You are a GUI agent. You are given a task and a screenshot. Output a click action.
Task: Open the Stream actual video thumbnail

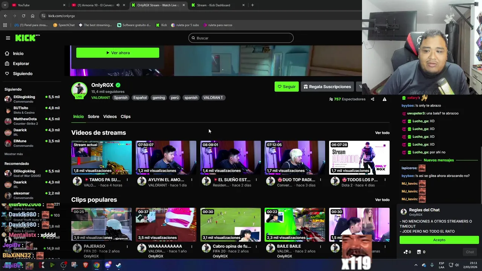(x=102, y=158)
